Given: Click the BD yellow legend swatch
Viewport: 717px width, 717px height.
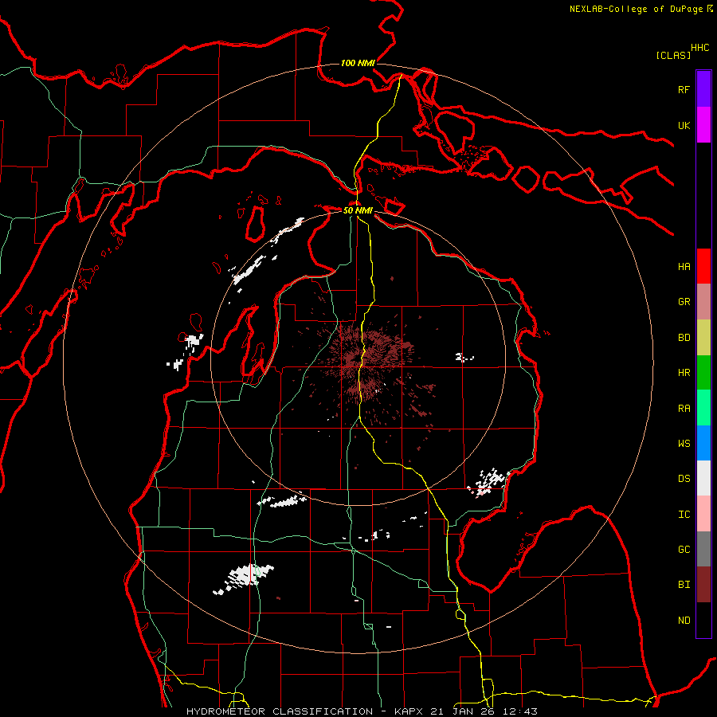Looking at the screenshot, I should 703,338.
